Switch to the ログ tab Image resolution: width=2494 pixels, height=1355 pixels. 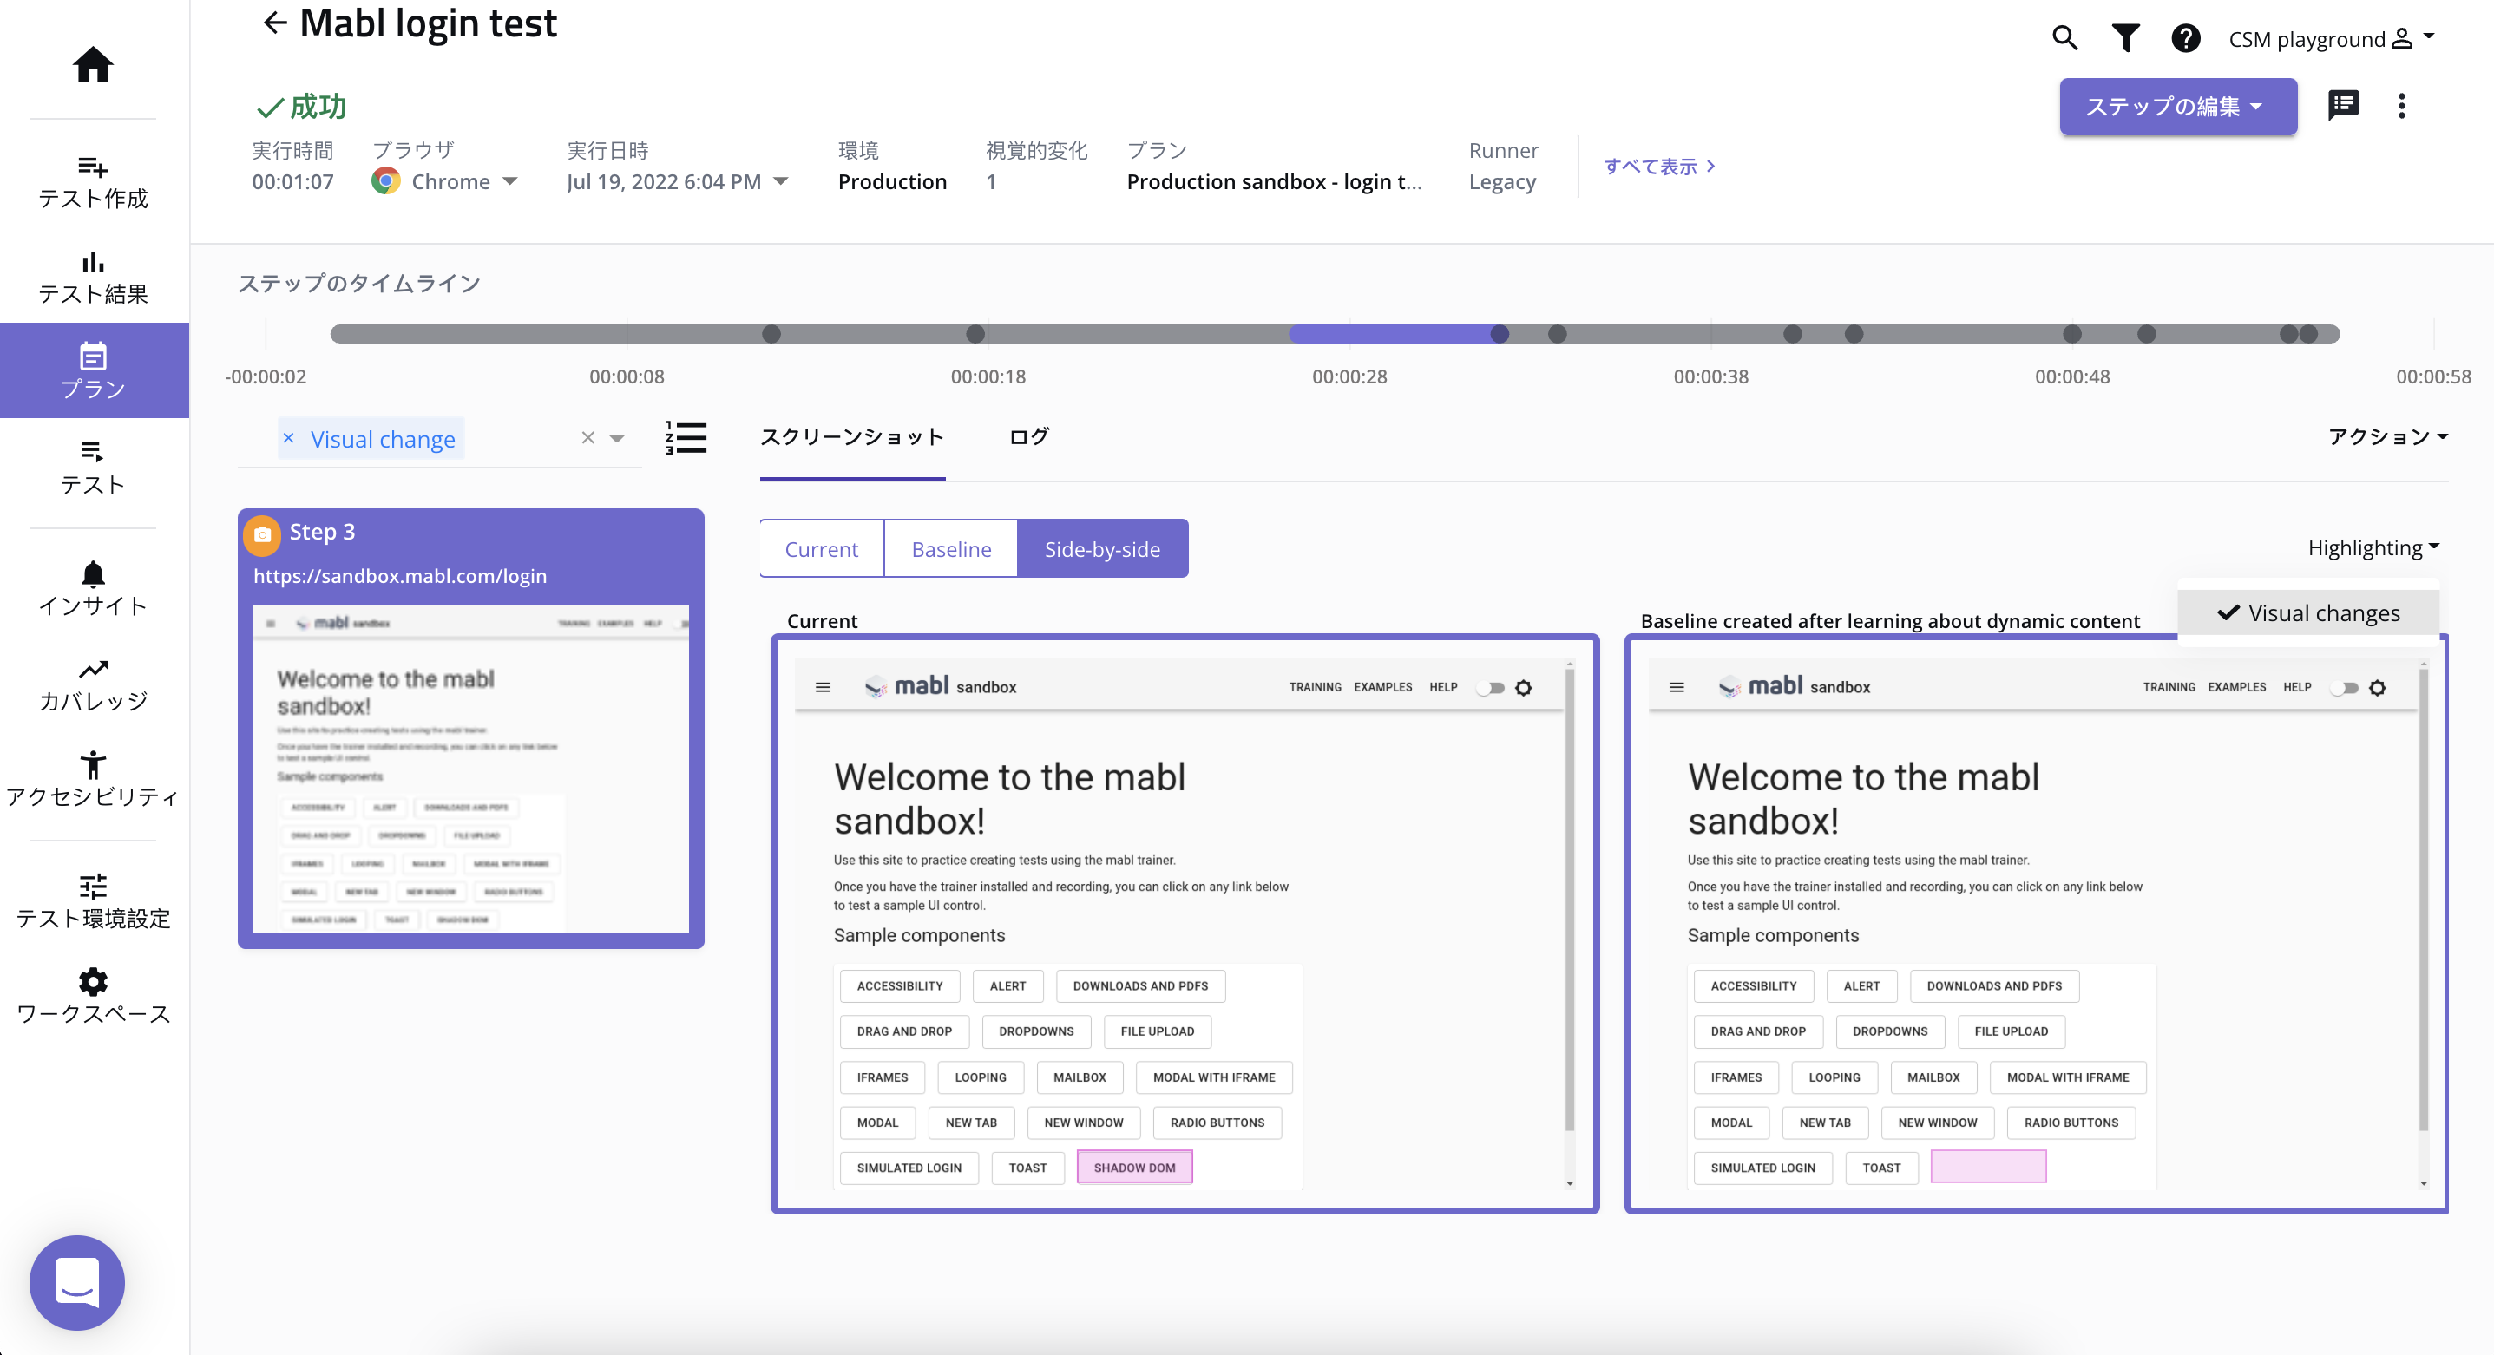point(1028,436)
